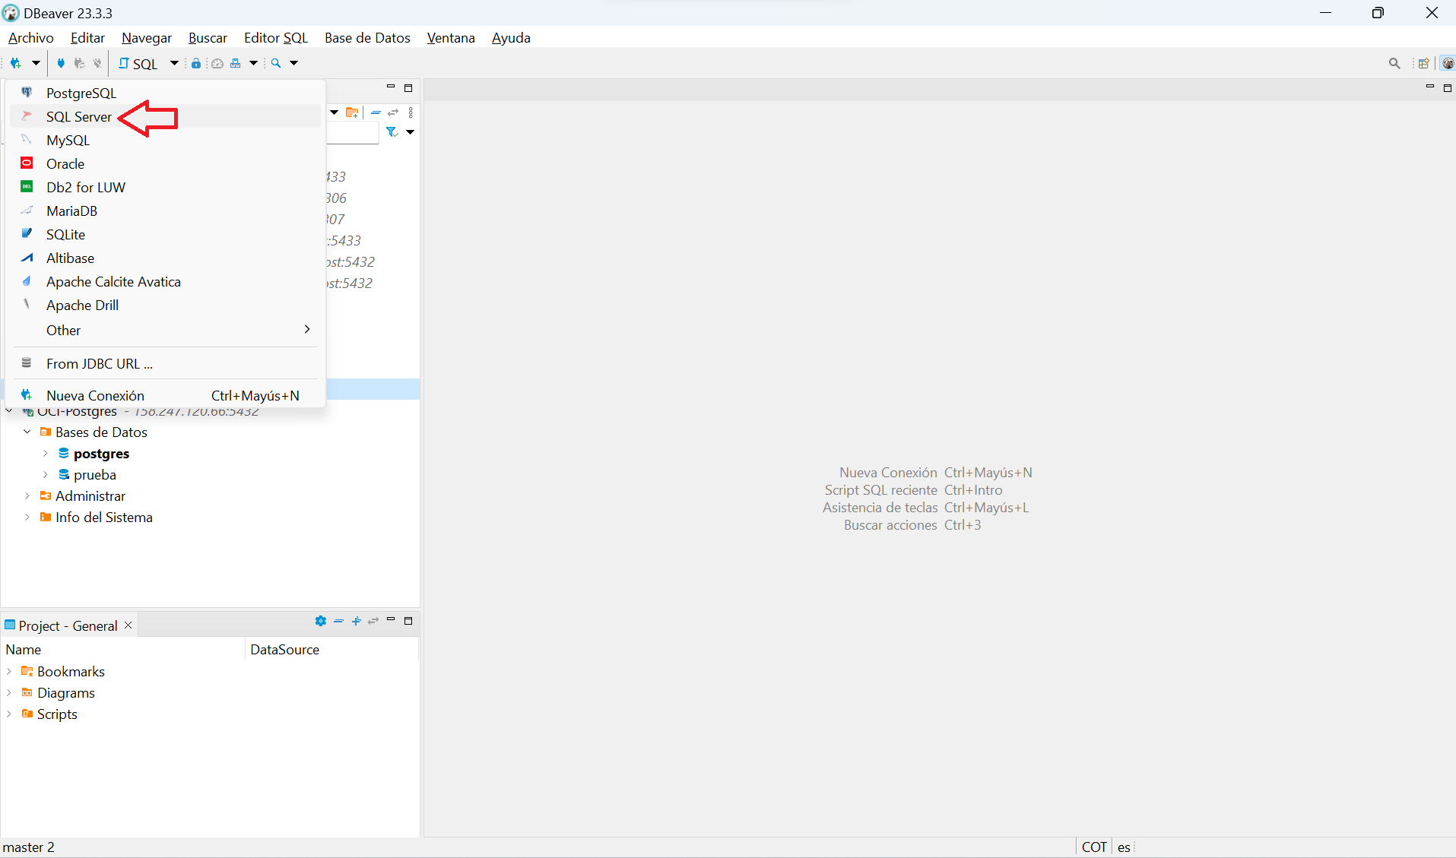Select From JDBC URL ... menu entry
Image resolution: width=1456 pixels, height=858 pixels.
(165, 363)
